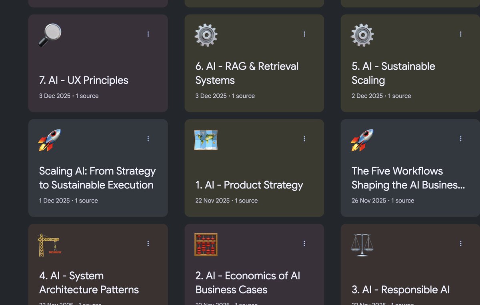Open the '2. AI - Economics of AI Business Cases' title
The height and width of the screenshot is (305, 480).
tap(248, 283)
